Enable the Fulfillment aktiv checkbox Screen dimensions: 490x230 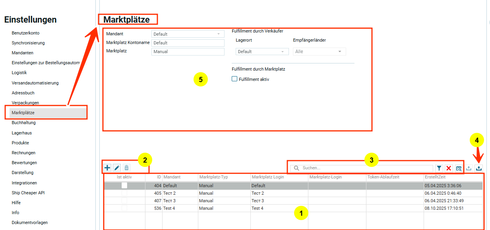coord(234,79)
